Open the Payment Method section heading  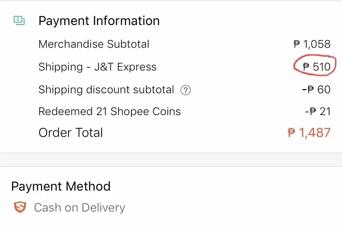(x=61, y=186)
